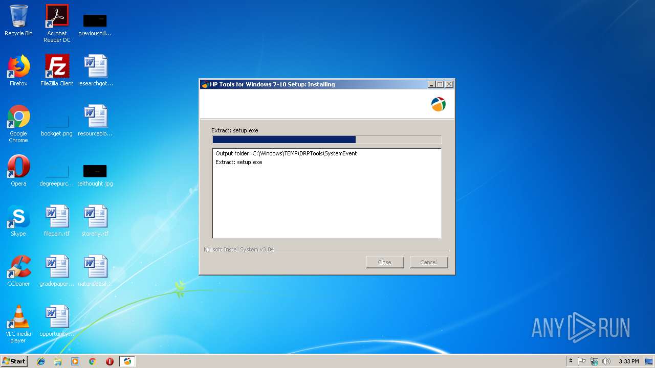Open media player taskbar icon

point(75,361)
